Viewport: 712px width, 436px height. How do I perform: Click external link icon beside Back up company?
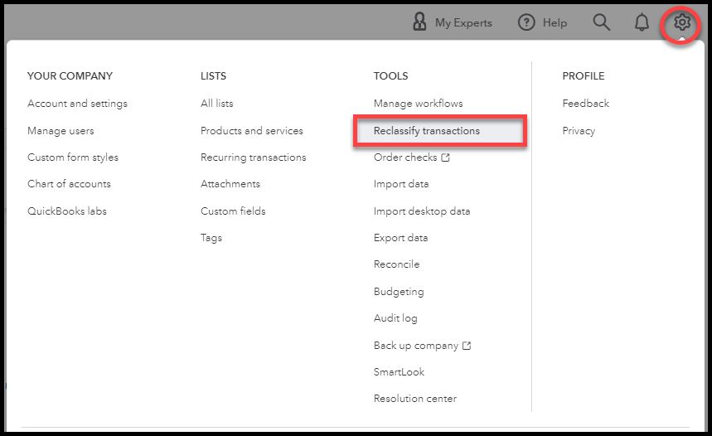click(x=467, y=346)
